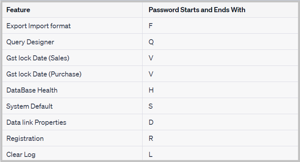
Task: Select the letter L password cell
Action: click(150, 155)
